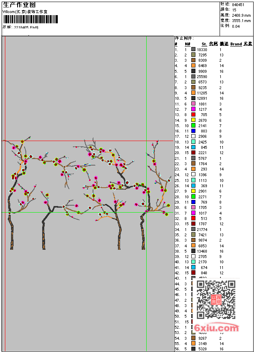Pick the orange swatch in stop row 4

(193, 66)
